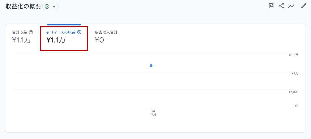Click the ¥1万 axis label
This screenshot has height=139, width=311.
[x=295, y=73]
